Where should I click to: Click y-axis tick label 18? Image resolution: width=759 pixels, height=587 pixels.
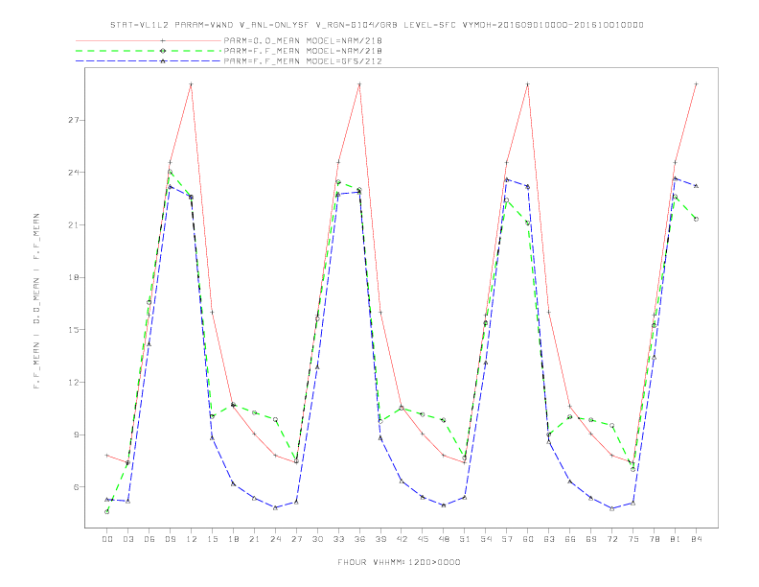coord(73,277)
